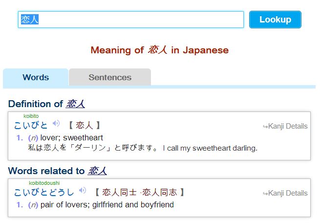
Task: Play audio pronunciation for こいびとどうし
Action: pos(83,191)
